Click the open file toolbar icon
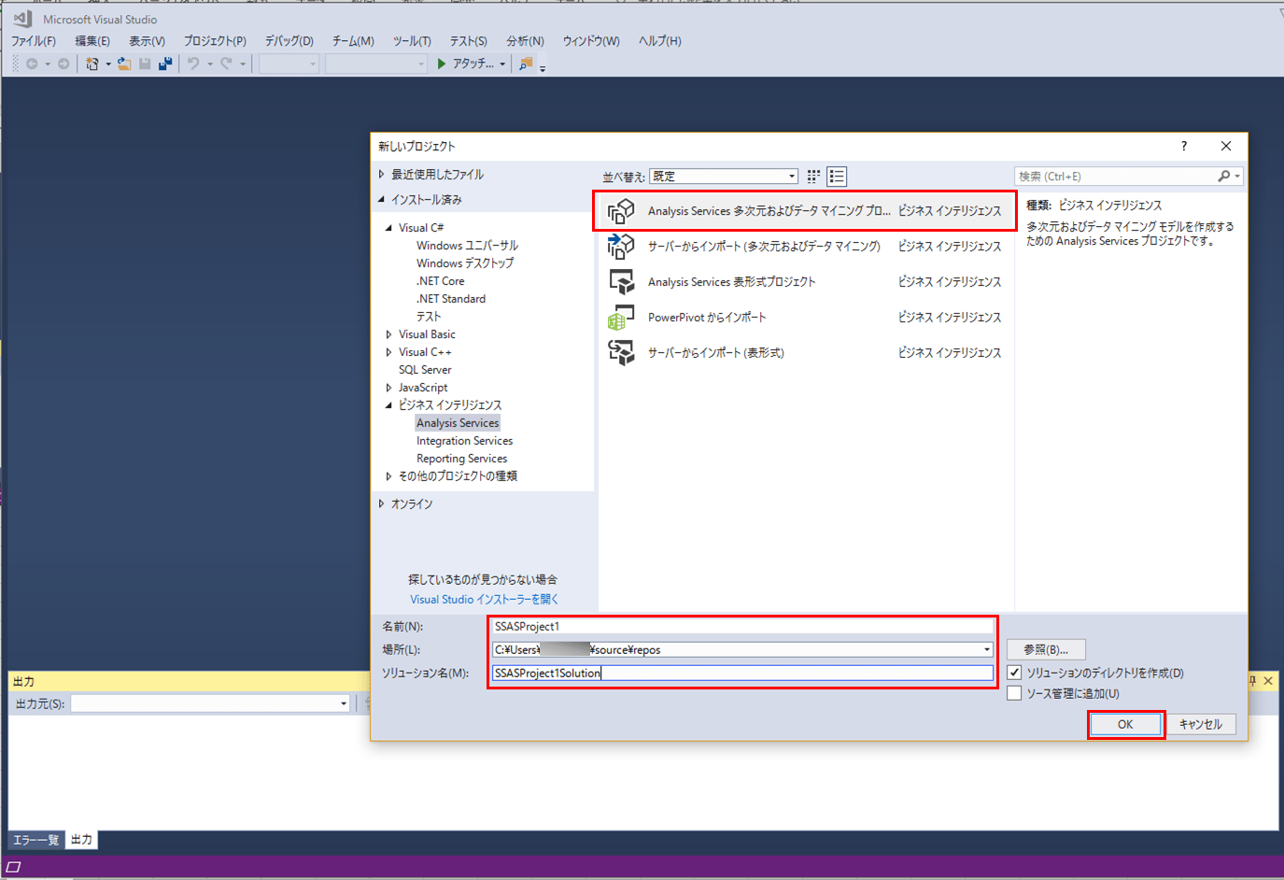Viewport: 1284px width, 880px height. [x=123, y=64]
